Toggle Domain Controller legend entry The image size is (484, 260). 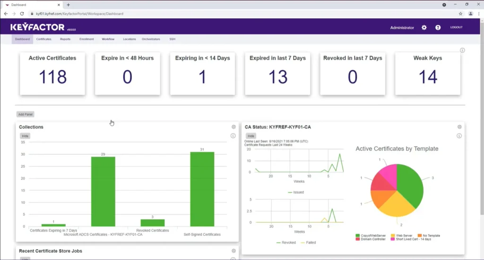(371, 239)
